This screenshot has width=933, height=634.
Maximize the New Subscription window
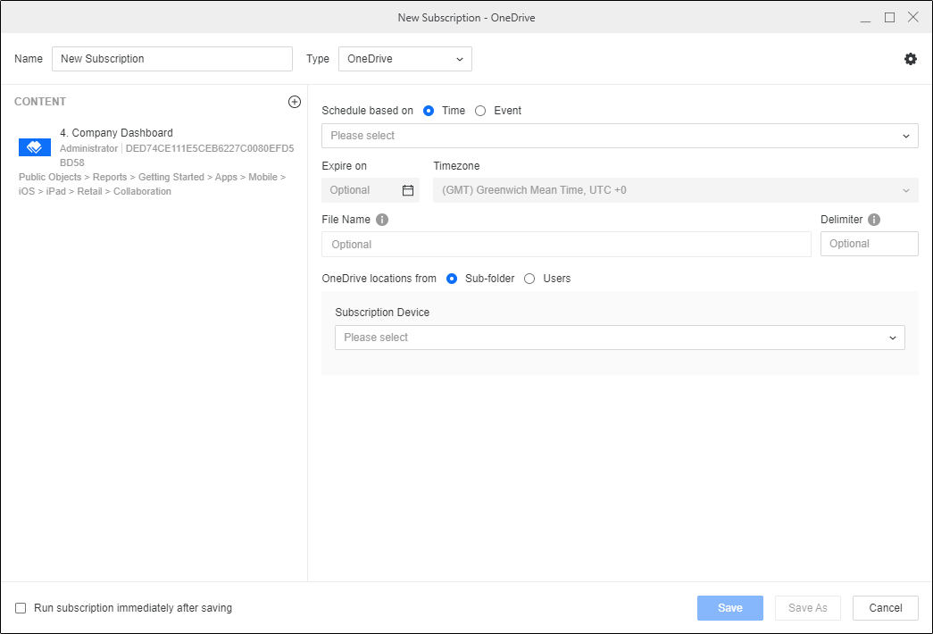pyautogui.click(x=889, y=17)
